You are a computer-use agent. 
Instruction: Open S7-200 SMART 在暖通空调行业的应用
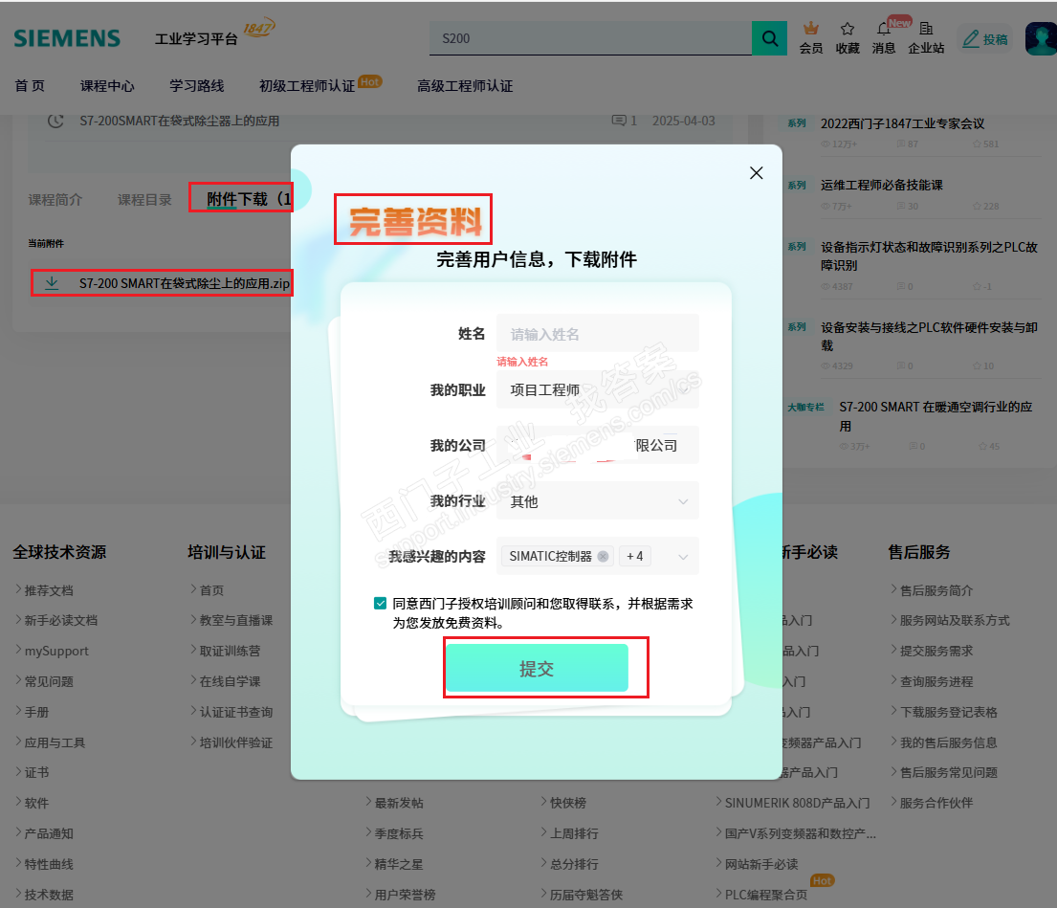coord(936,416)
